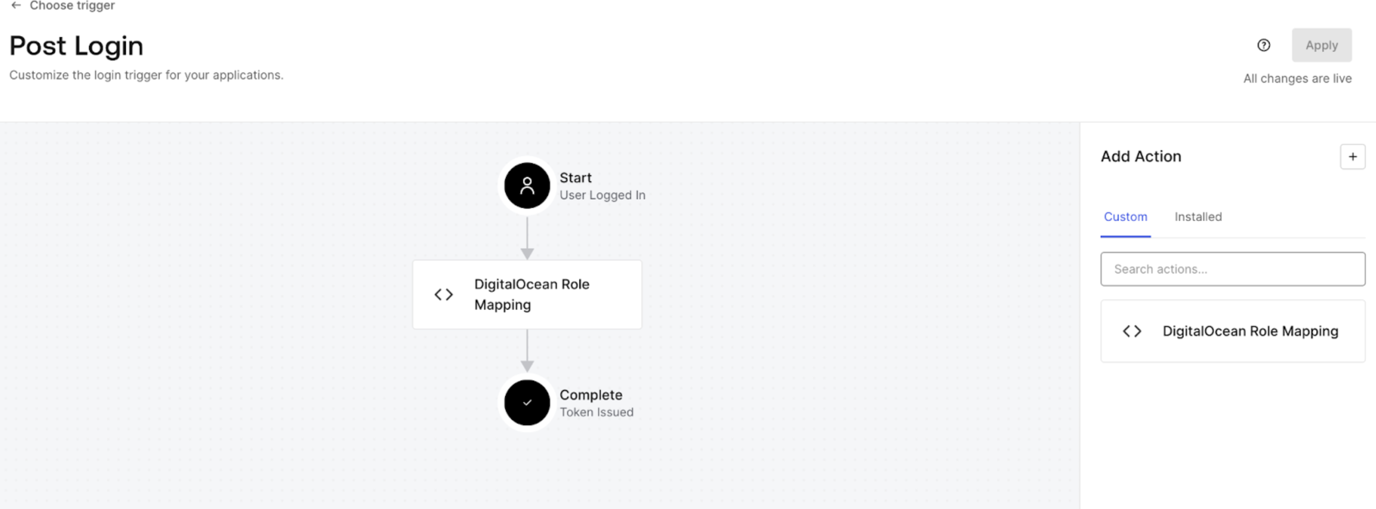This screenshot has height=509, width=1376.
Task: Switch to the Installed tab
Action: click(1198, 217)
